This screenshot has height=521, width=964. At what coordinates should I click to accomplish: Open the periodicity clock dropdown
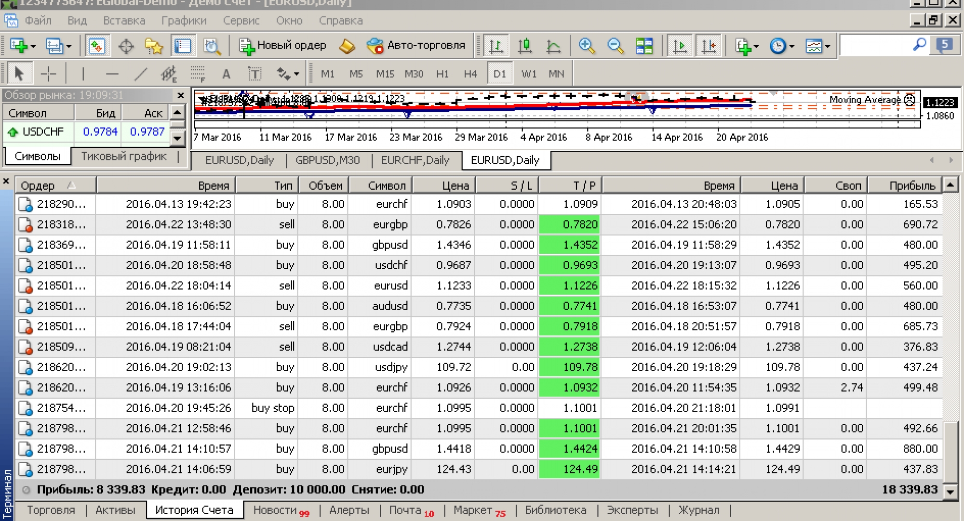click(792, 47)
